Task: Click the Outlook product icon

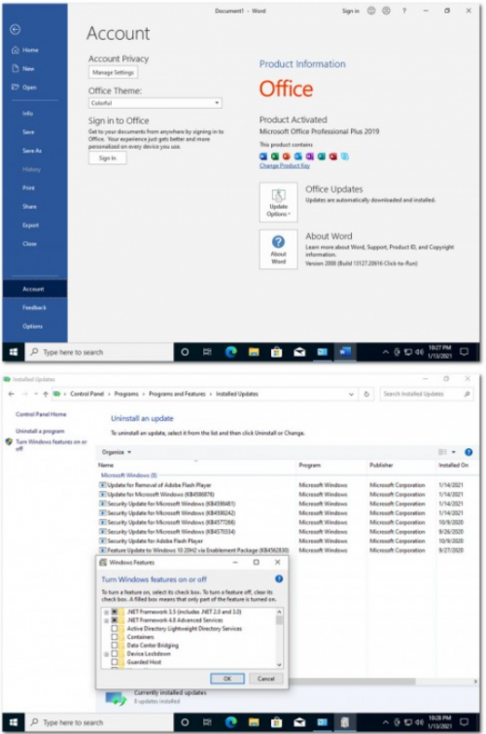Action: 297,157
